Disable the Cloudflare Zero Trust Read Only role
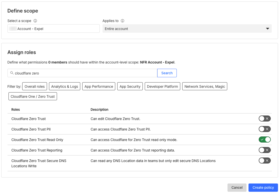The width and height of the screenshot is (279, 193). coord(264,140)
